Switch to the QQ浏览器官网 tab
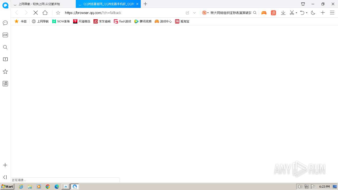338x190 pixels. point(109,4)
